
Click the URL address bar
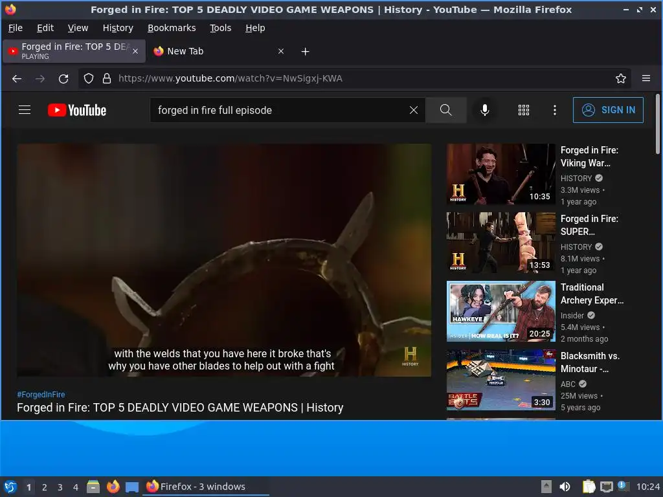[x=355, y=78]
